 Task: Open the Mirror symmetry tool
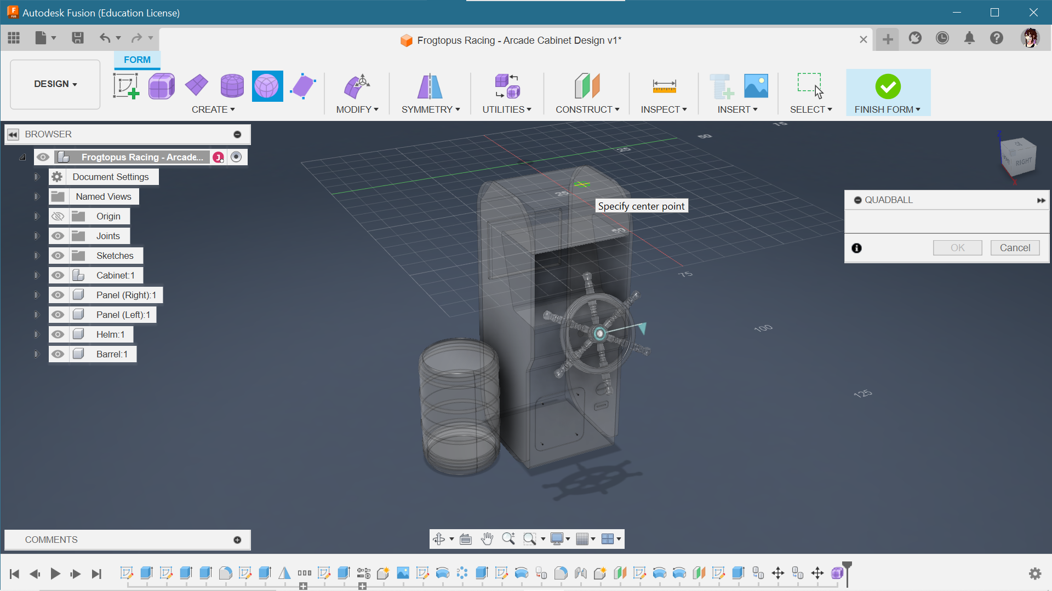(x=429, y=86)
